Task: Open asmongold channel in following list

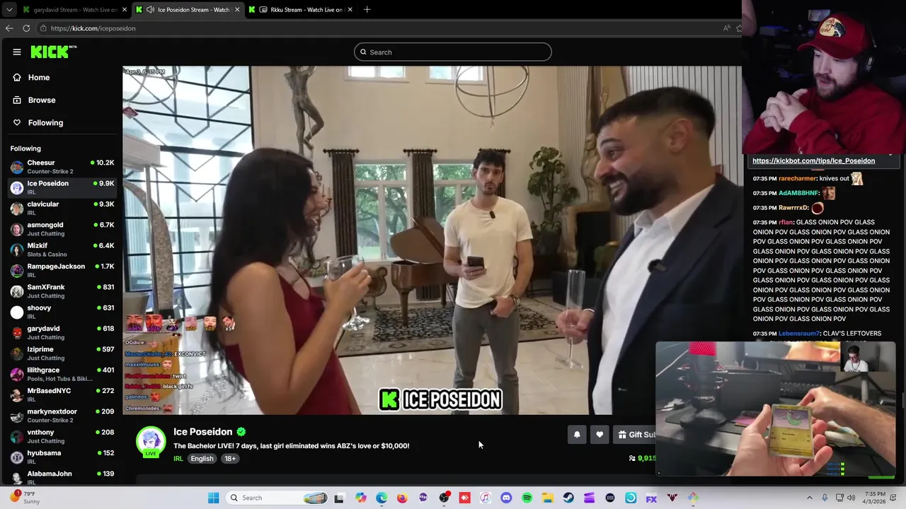Action: [62, 229]
